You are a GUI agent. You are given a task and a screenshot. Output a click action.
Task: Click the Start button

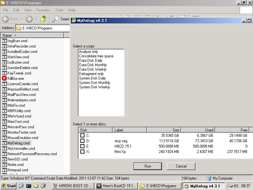(x=9, y=186)
